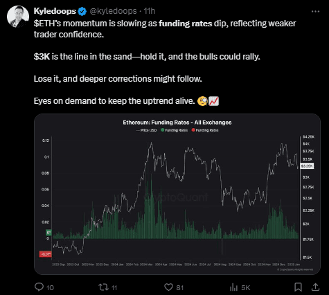Open the reply comment icon
Image resolution: width=329 pixels, height=295 pixels.
coord(39,287)
